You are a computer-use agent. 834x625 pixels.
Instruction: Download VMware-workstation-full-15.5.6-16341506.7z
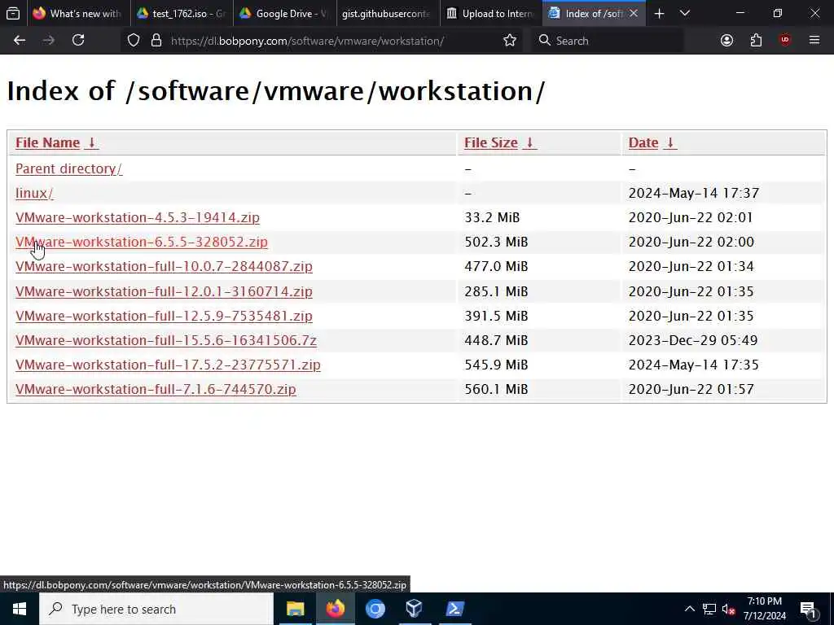166,340
